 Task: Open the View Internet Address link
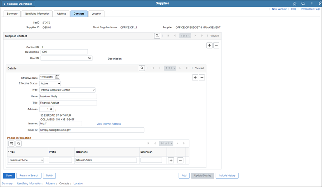tap(109, 124)
